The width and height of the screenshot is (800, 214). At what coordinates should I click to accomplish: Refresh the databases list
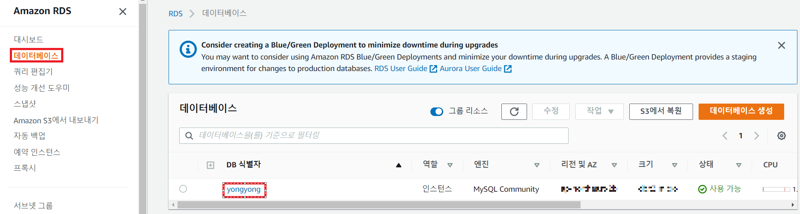point(514,112)
